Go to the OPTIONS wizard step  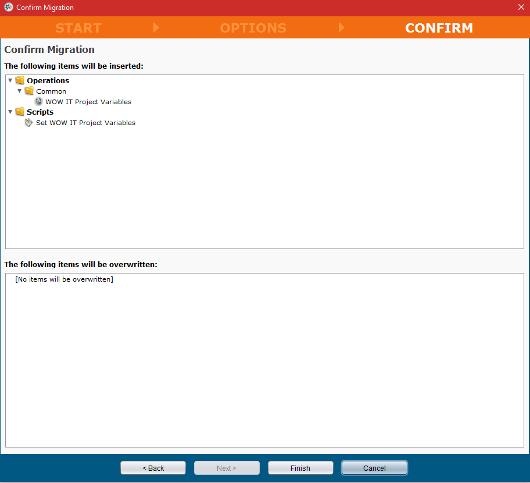(253, 28)
